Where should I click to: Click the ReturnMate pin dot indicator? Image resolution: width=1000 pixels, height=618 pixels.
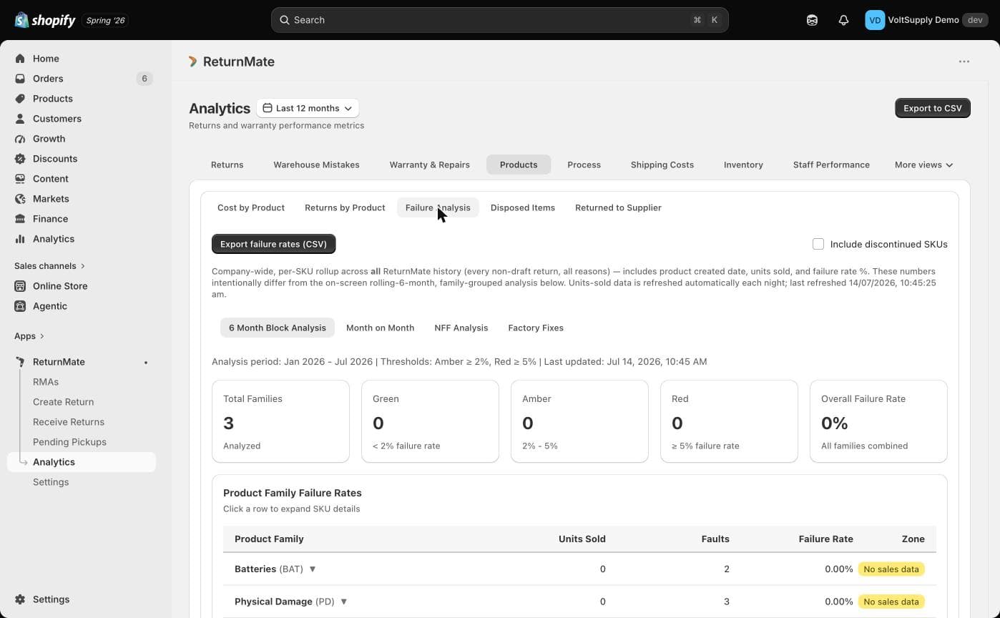click(146, 363)
